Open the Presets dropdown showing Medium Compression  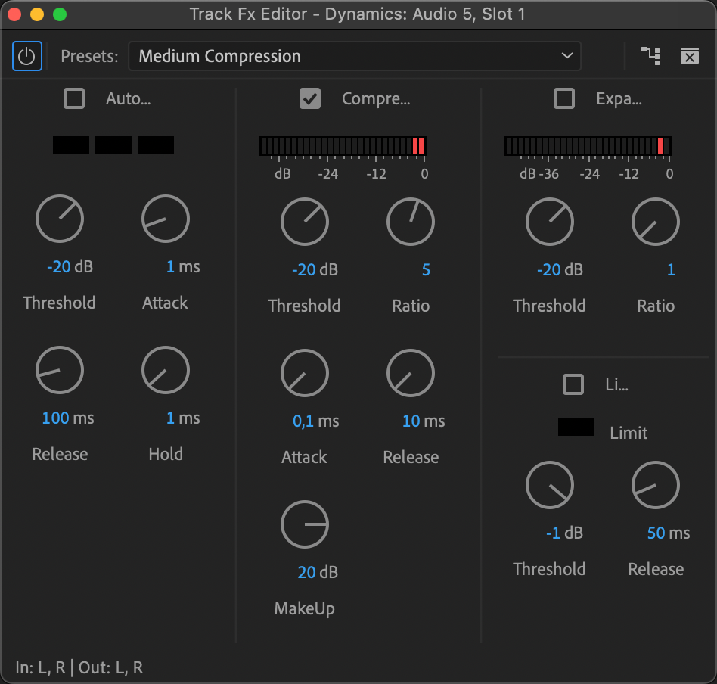355,56
